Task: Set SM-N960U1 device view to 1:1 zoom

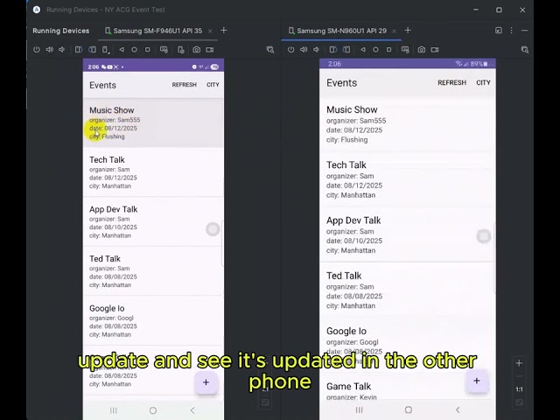Action: point(519,389)
